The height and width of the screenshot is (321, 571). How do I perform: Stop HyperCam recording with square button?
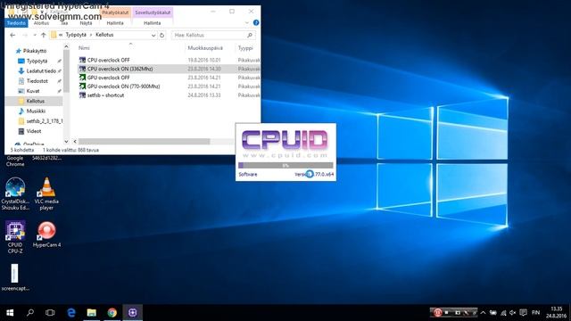(447, 313)
